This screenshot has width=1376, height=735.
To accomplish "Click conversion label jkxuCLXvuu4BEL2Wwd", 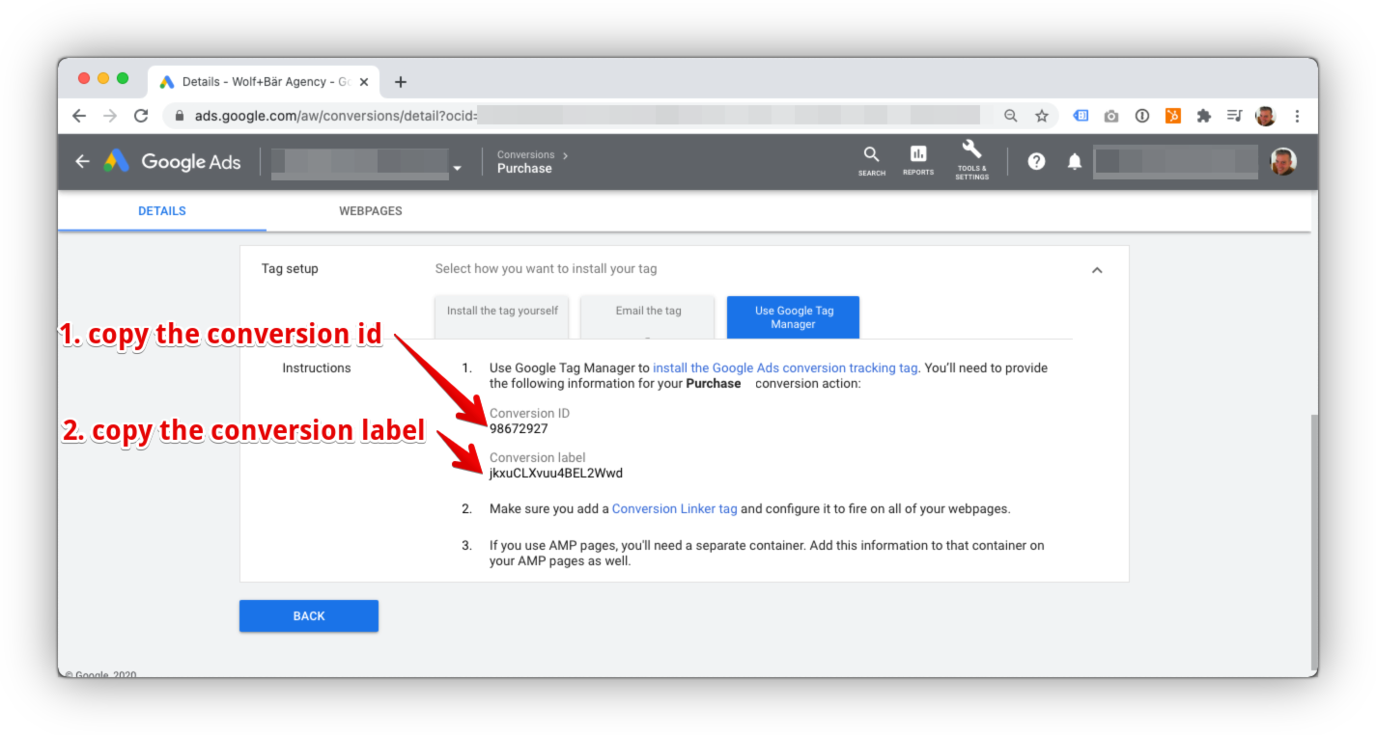I will click(x=556, y=473).
